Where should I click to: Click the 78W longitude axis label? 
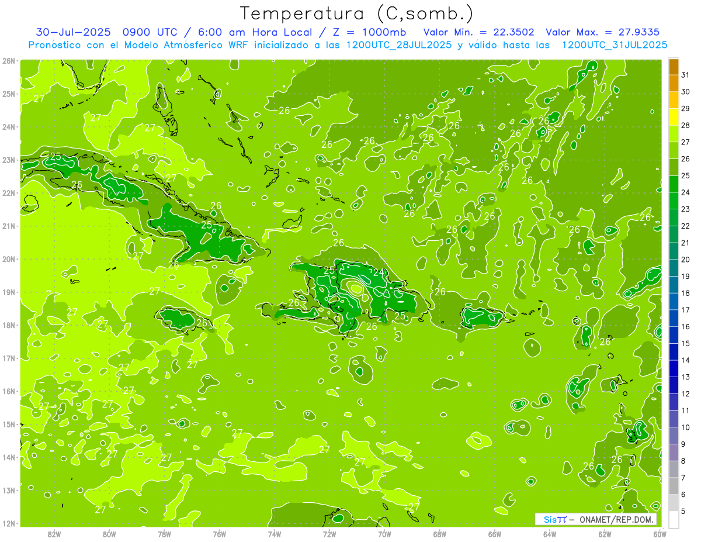click(164, 533)
